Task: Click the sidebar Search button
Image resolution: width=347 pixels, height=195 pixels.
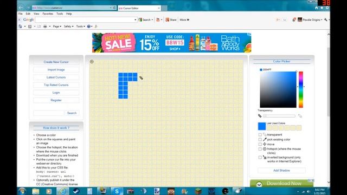Action: (x=72, y=113)
